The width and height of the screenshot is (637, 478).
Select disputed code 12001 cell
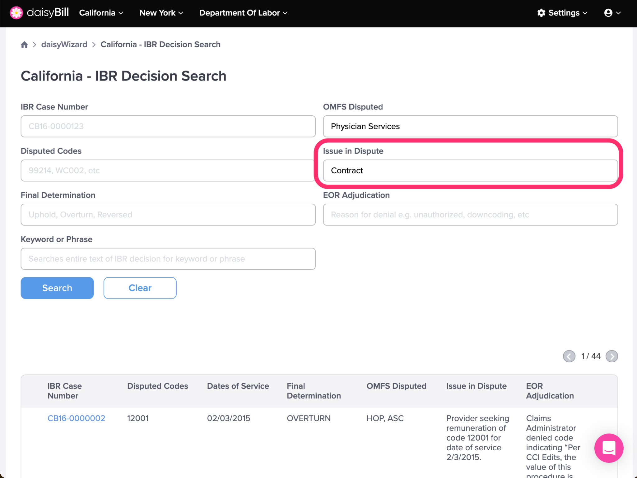tap(138, 418)
